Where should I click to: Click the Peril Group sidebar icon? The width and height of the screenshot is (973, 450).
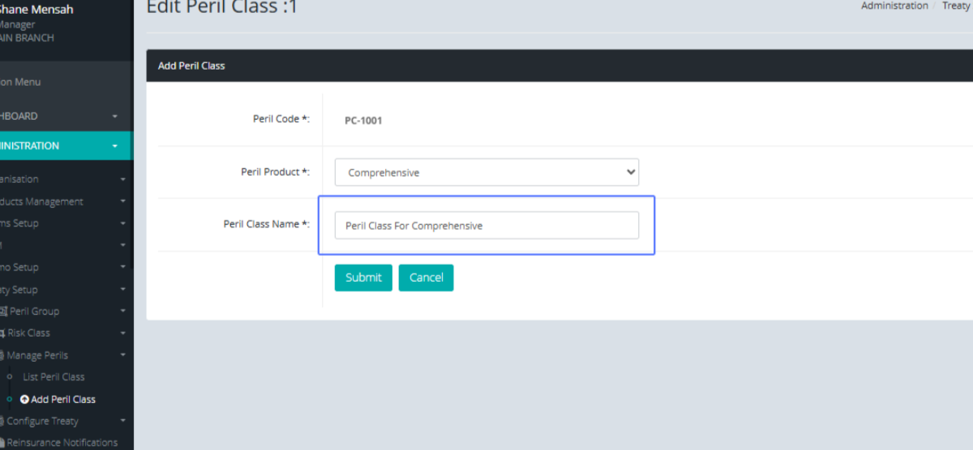click(x=3, y=311)
